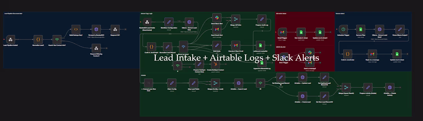Select the Guard: Has Contact Info? node
The height and width of the screenshot is (121, 423).
tap(57, 39)
